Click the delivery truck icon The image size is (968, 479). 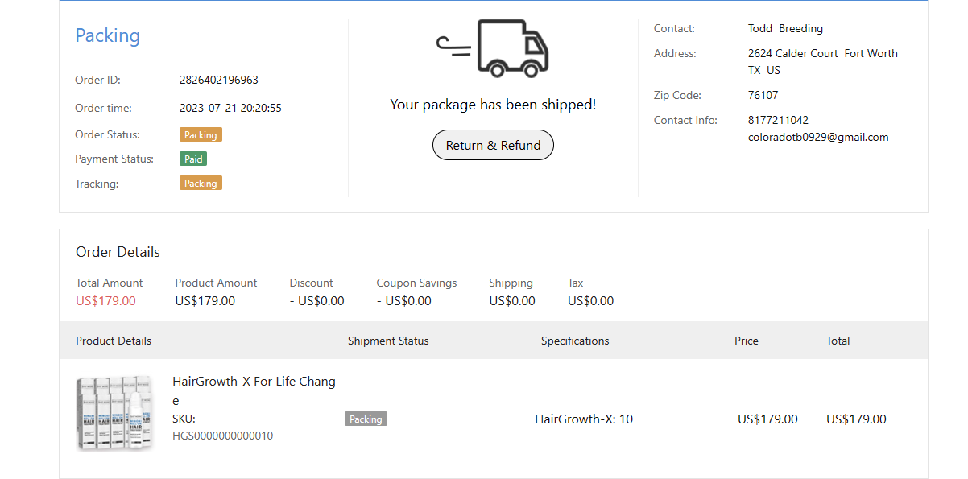point(494,48)
